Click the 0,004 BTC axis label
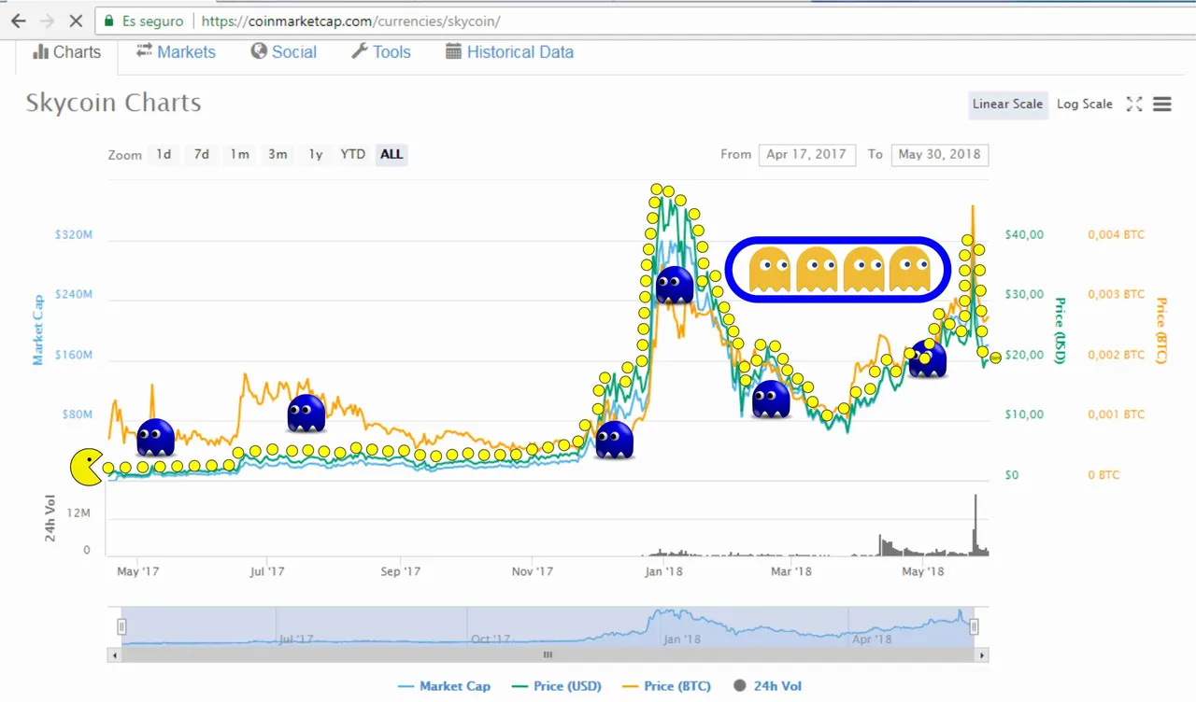Screen dimensions: 1196x702 (x=1116, y=234)
